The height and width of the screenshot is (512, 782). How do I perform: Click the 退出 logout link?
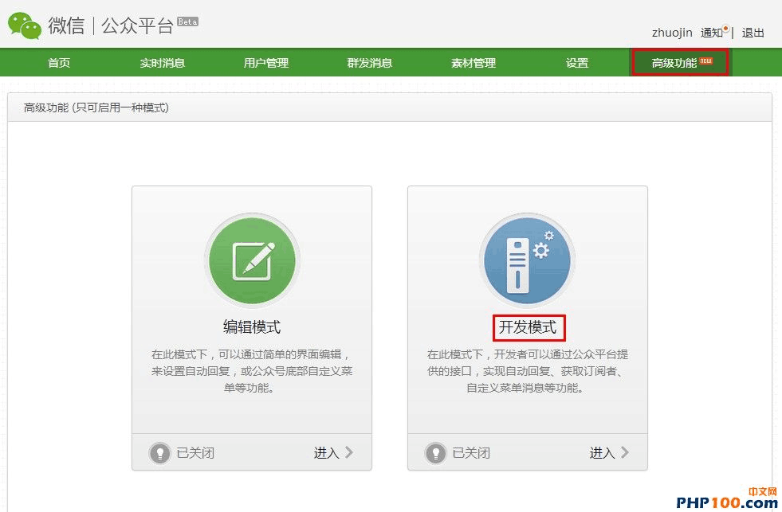pos(753,33)
